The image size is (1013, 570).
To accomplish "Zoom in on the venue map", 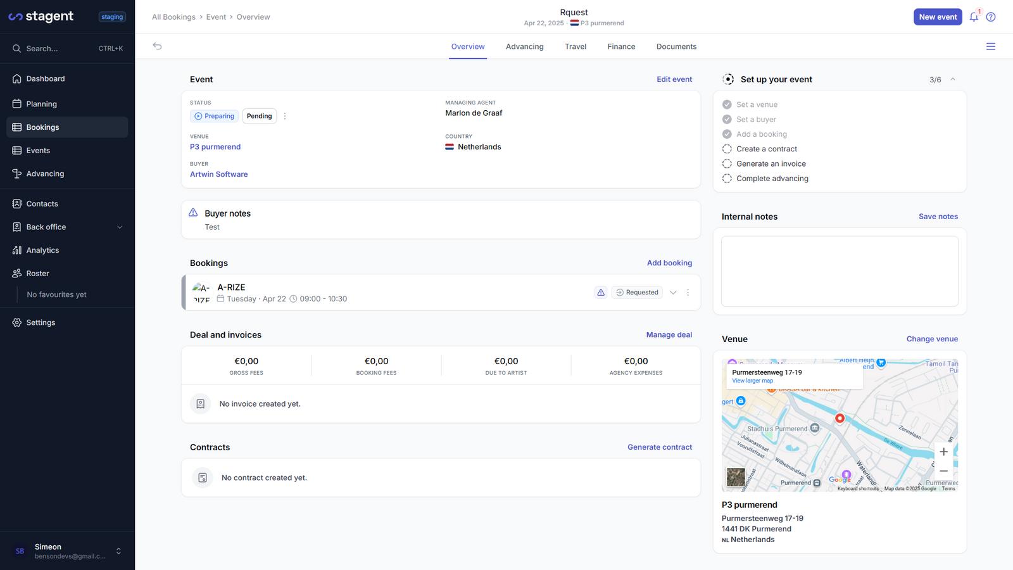I will tap(943, 452).
